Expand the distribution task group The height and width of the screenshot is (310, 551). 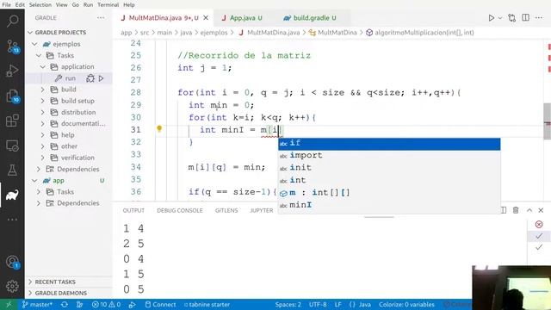[x=42, y=112]
